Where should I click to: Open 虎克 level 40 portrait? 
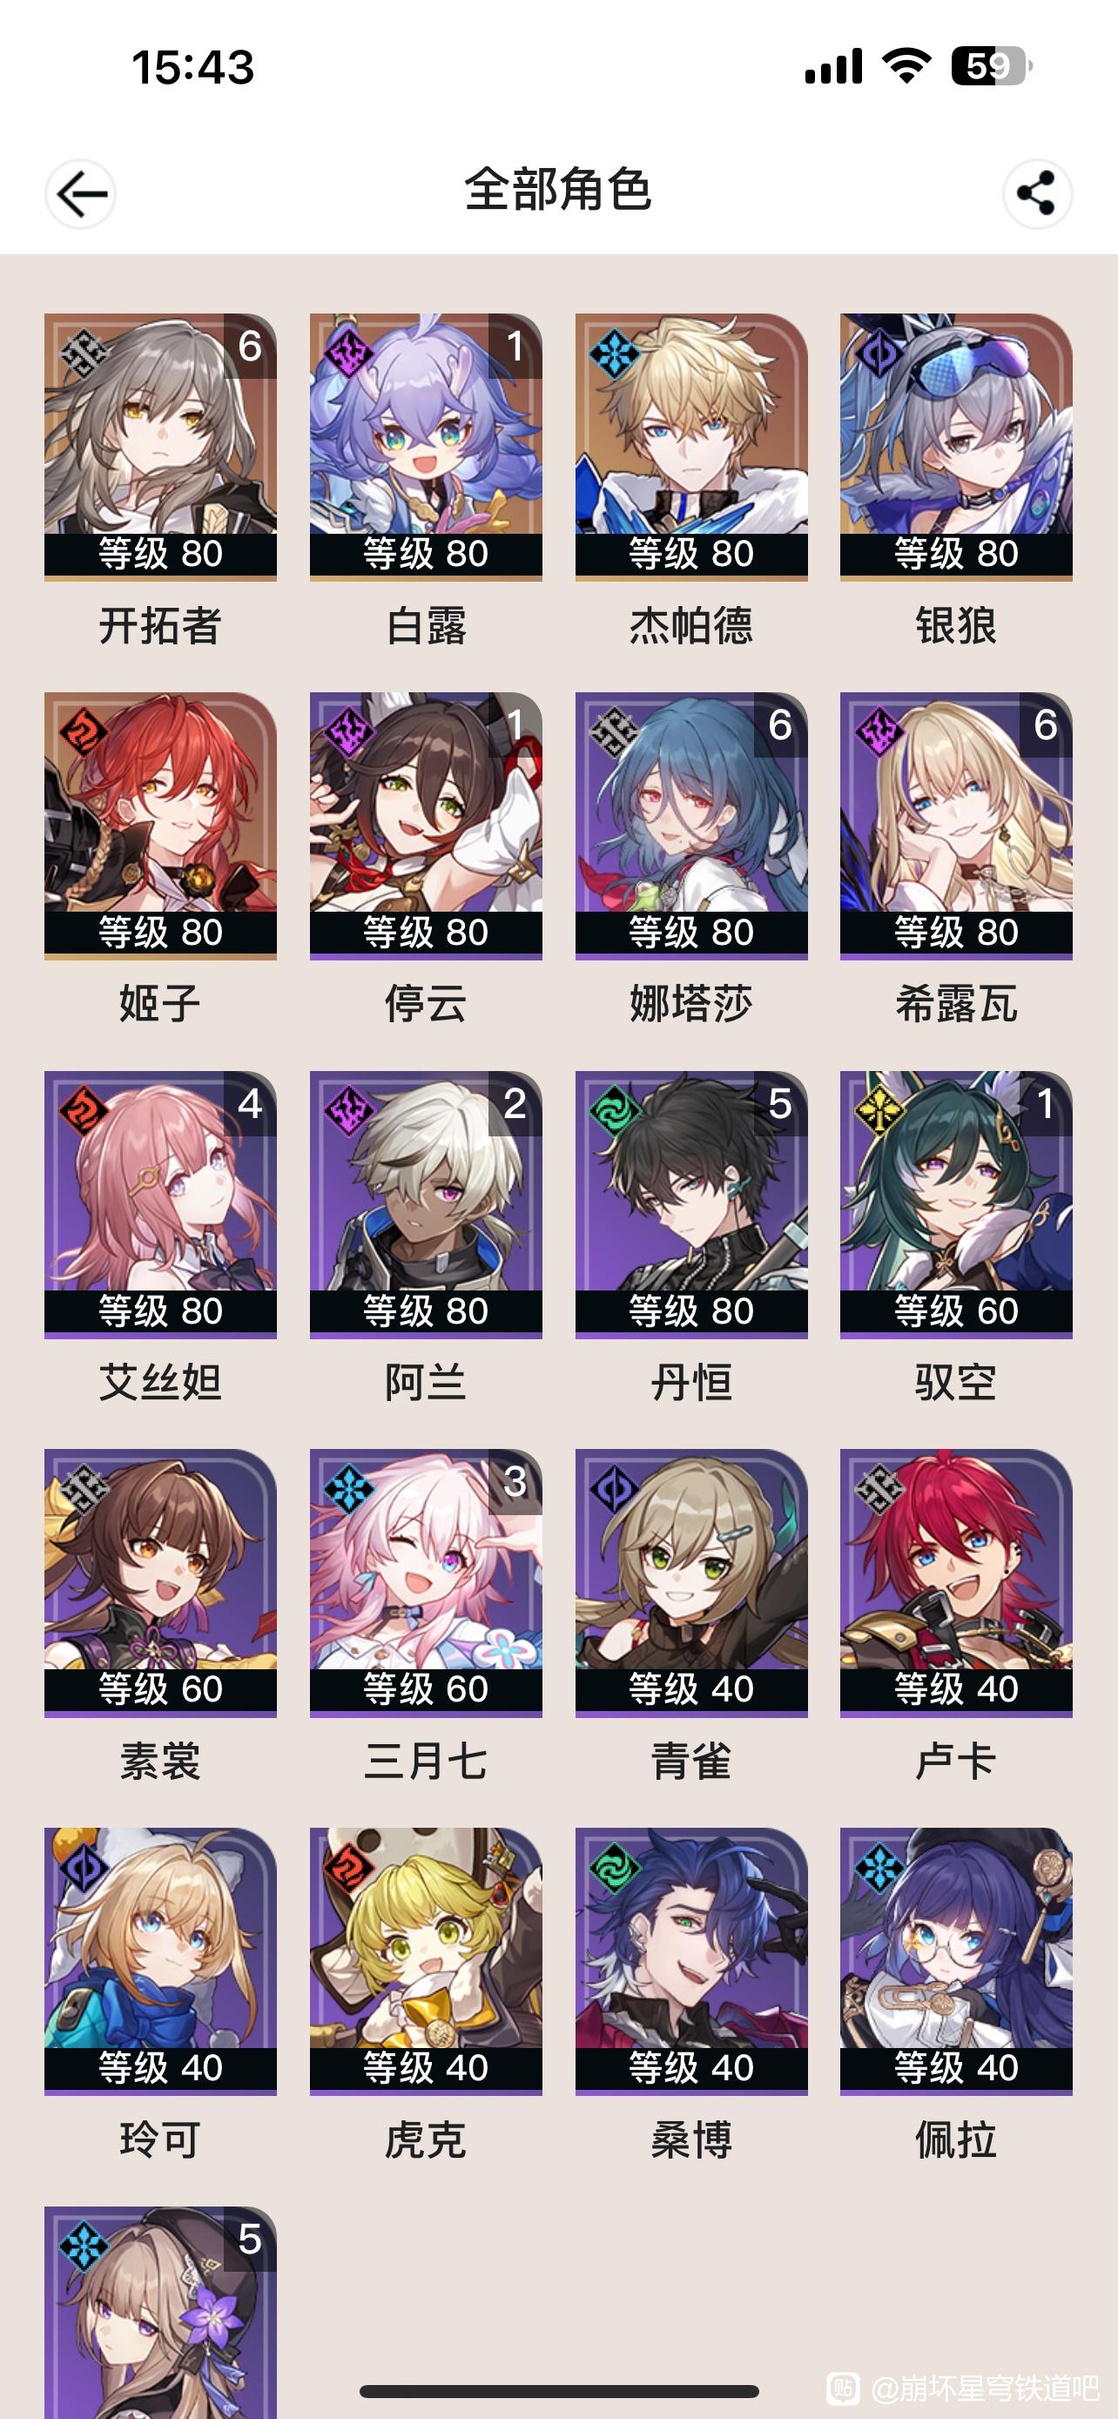point(426,1962)
